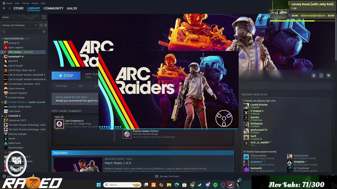
Task: Add ARC Raiders to favorites heart
Action: coord(329,76)
